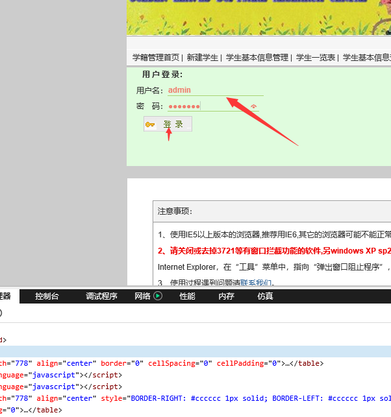The height and width of the screenshot is (417, 391).
Task: Select the table row with cellSpacing="0"
Action: pyautogui.click(x=195, y=363)
